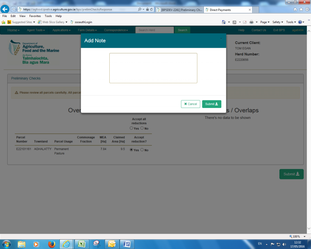Click inside the Add Note text area
The image size is (311, 249).
(153, 68)
